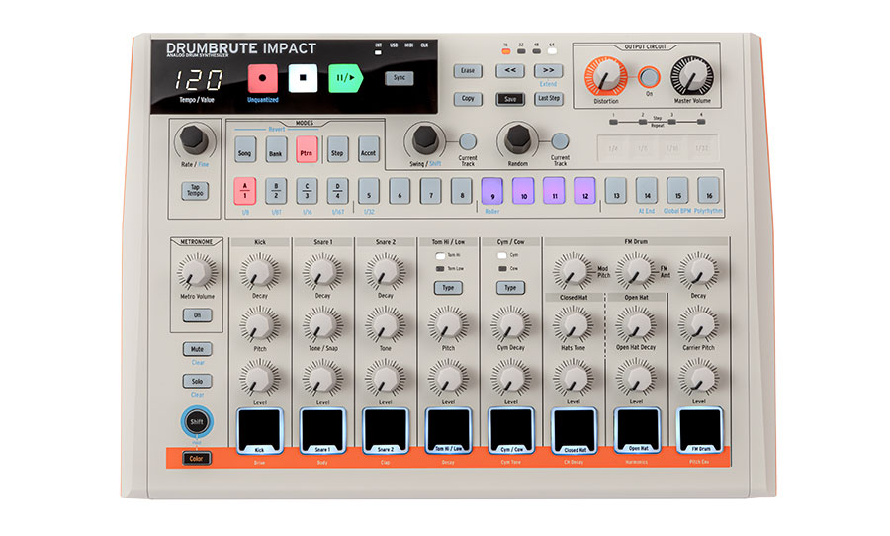Select the lit Ptrn mode button
The height and width of the screenshot is (536, 890).
tap(307, 150)
